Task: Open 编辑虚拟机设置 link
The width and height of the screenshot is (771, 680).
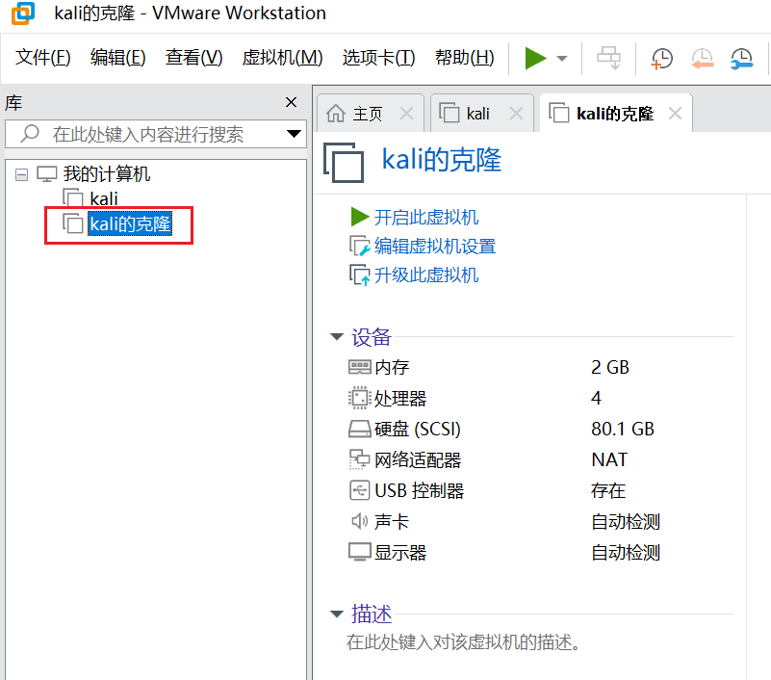Action: point(435,246)
